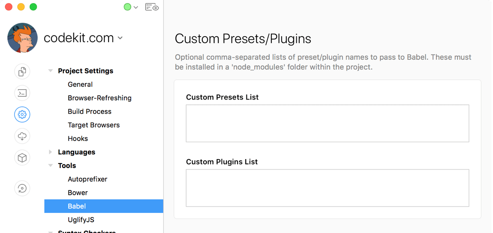Click the Tools heading label

tap(67, 166)
